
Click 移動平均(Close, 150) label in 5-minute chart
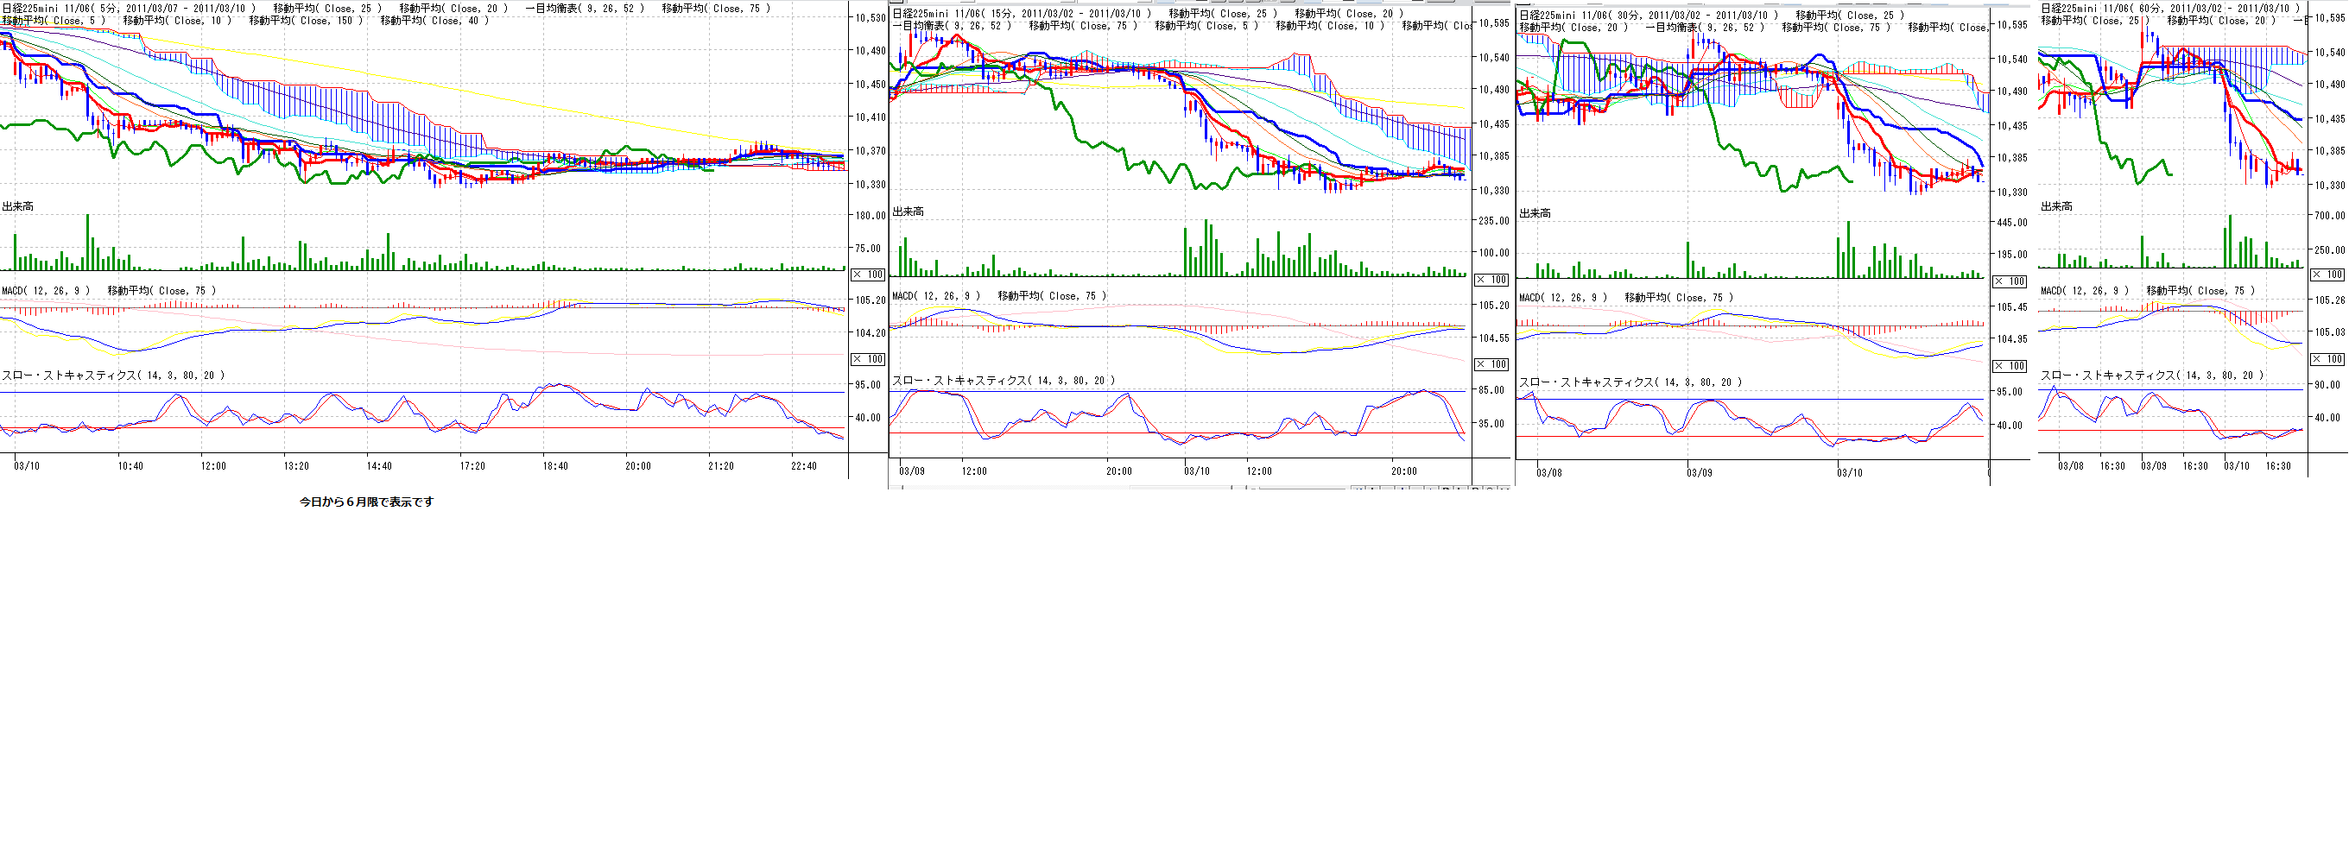(x=305, y=21)
